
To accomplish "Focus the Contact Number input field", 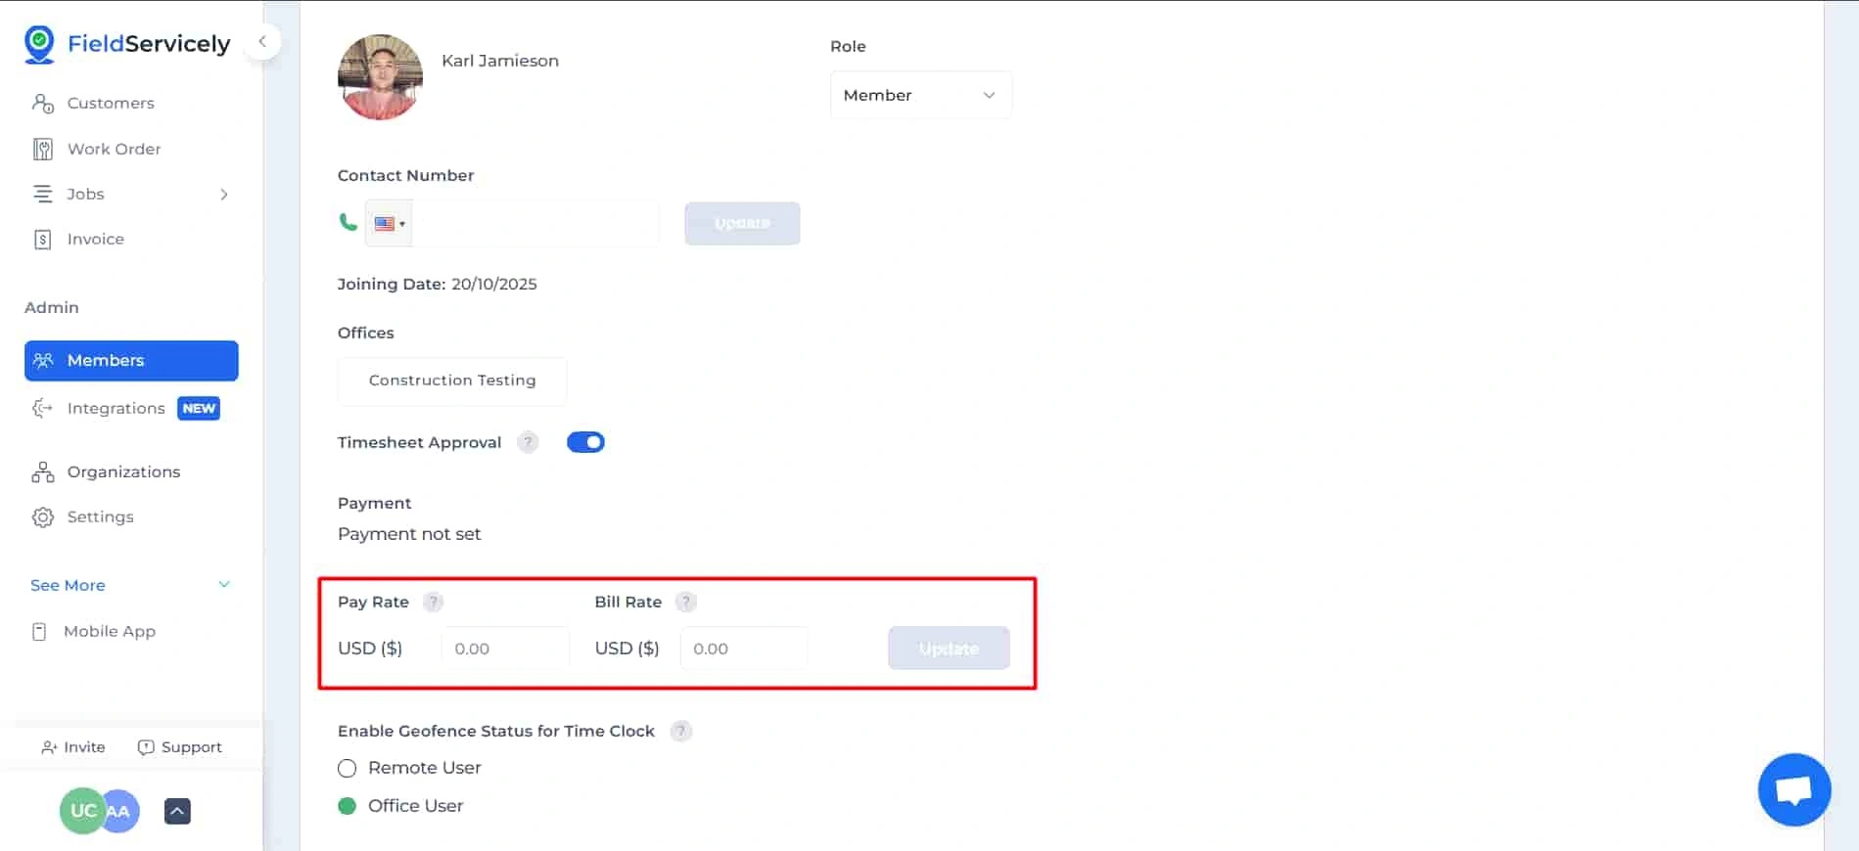I will [x=535, y=224].
